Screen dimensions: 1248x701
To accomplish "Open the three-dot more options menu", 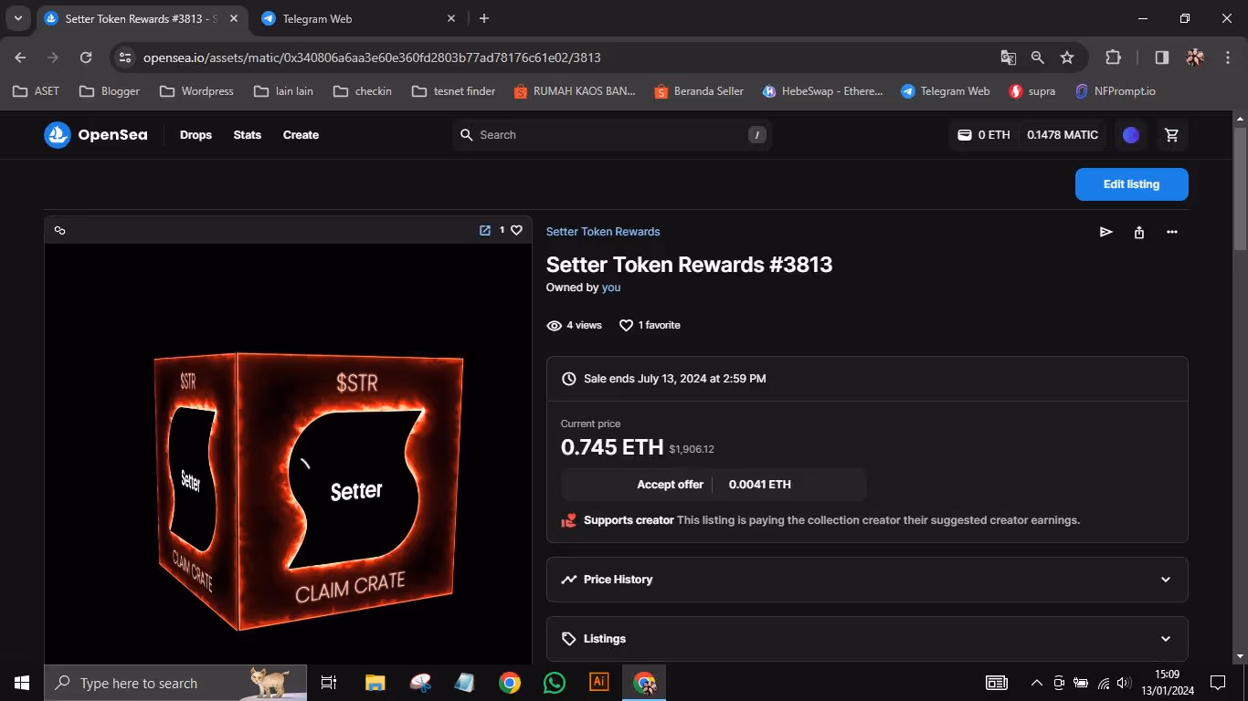I will pos(1171,232).
